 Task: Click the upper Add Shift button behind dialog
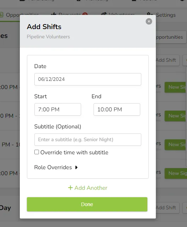(x=168, y=60)
